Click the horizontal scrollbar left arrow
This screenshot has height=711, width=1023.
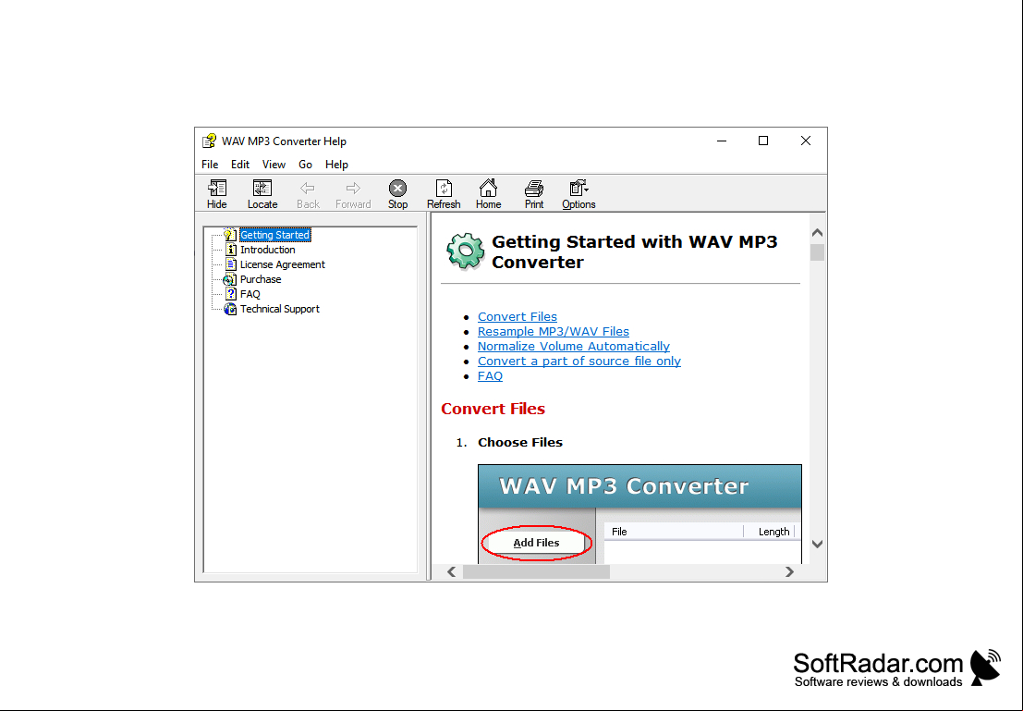coord(452,572)
